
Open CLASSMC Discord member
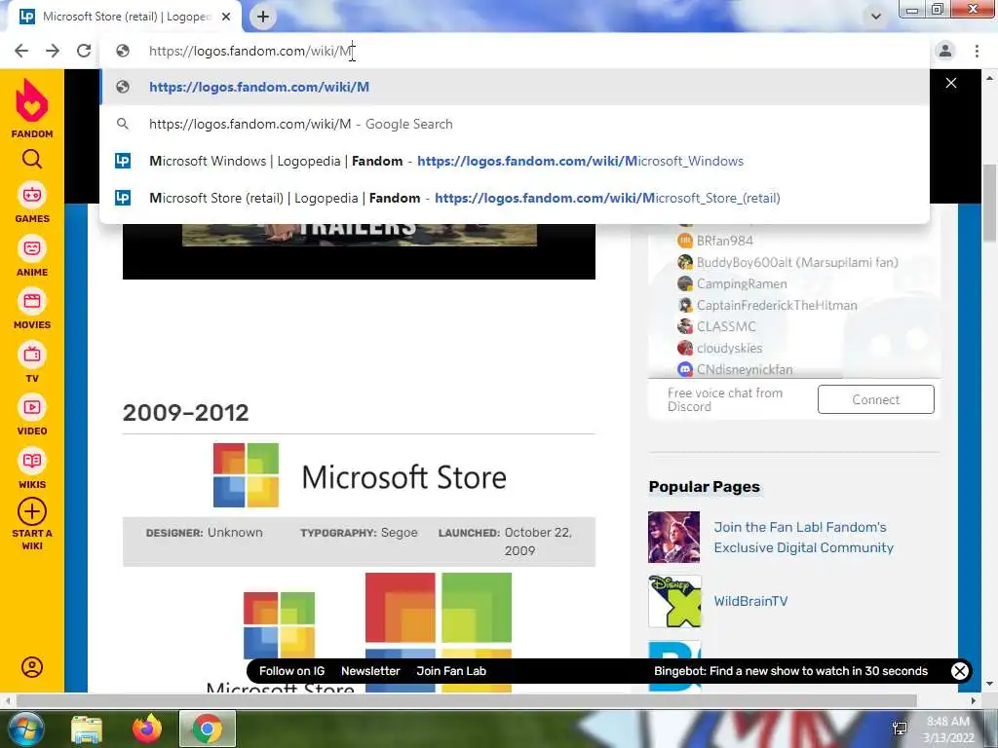pos(716,326)
